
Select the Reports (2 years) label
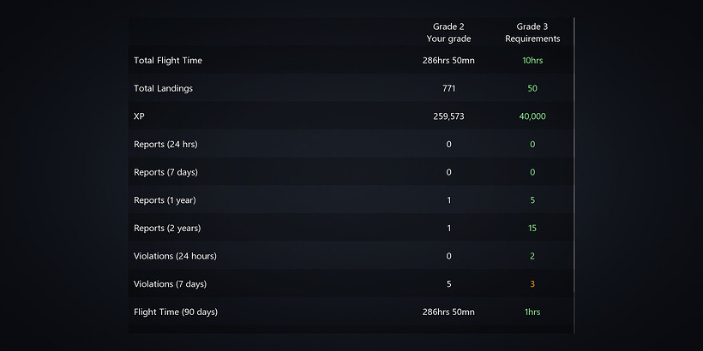[x=167, y=229]
